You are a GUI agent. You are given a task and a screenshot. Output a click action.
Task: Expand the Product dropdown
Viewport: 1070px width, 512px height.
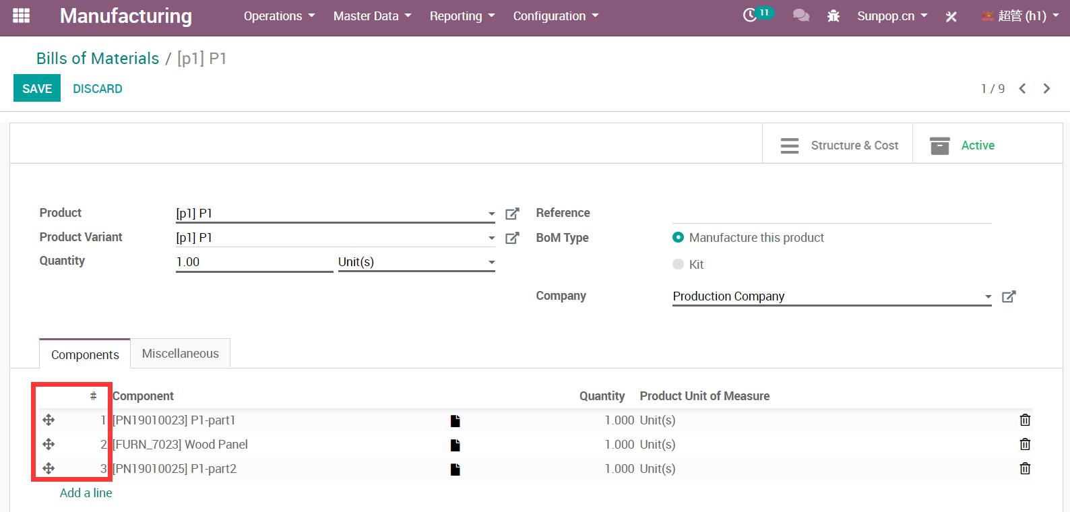click(x=491, y=214)
